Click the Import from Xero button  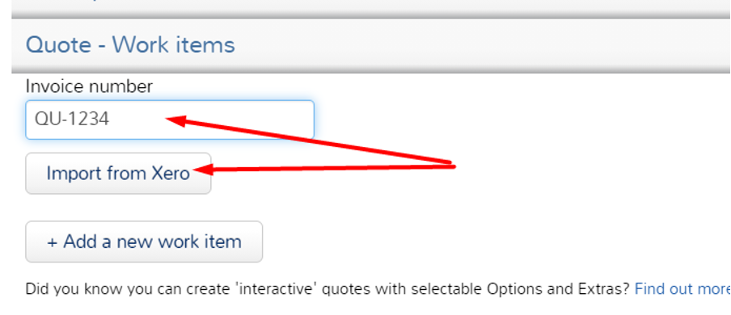pos(118,174)
